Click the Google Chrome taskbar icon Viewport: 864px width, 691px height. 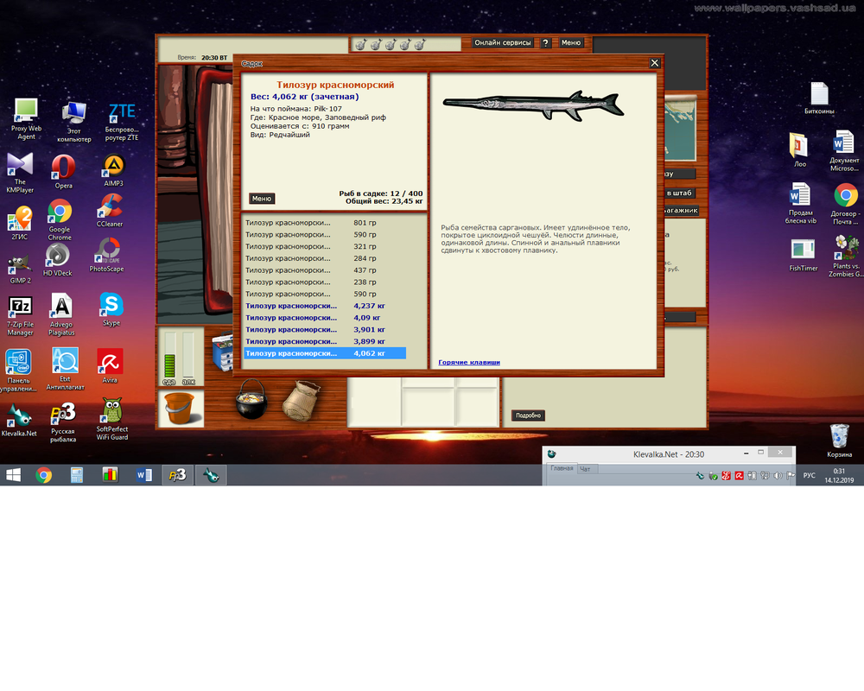(43, 474)
